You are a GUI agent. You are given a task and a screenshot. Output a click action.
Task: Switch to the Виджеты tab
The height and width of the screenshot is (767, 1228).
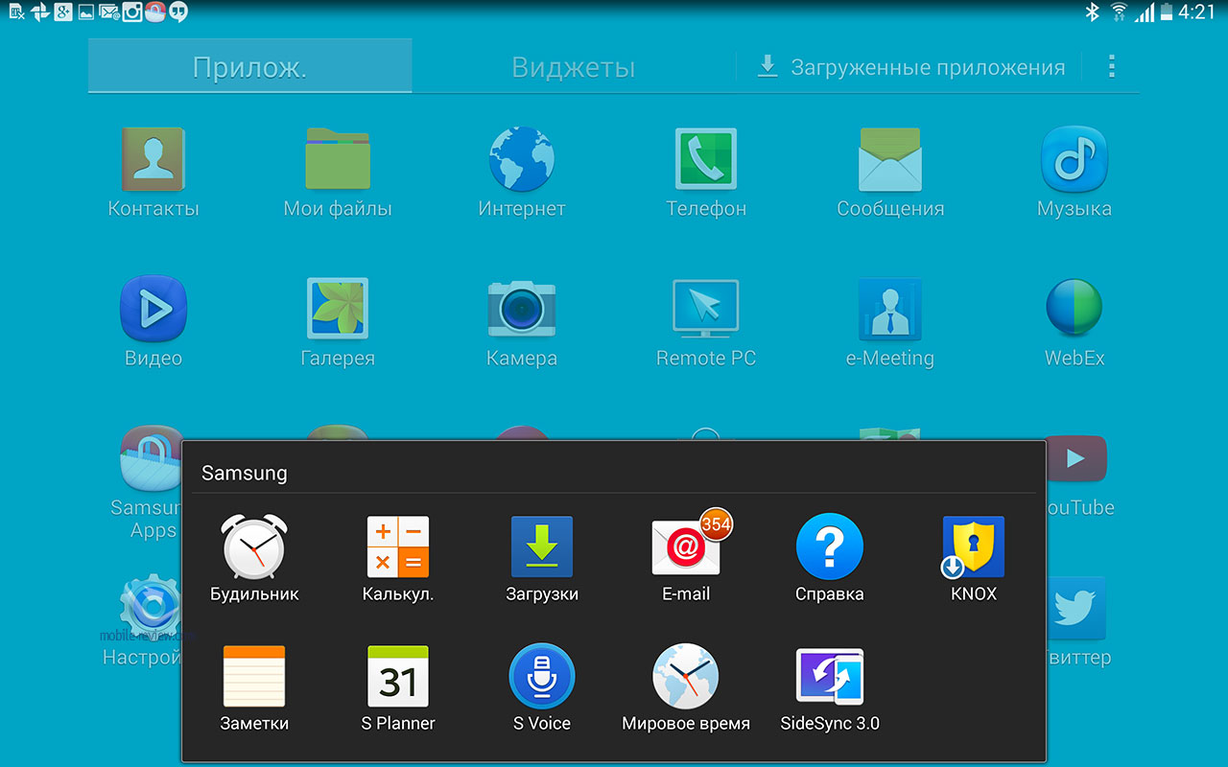[x=573, y=67]
